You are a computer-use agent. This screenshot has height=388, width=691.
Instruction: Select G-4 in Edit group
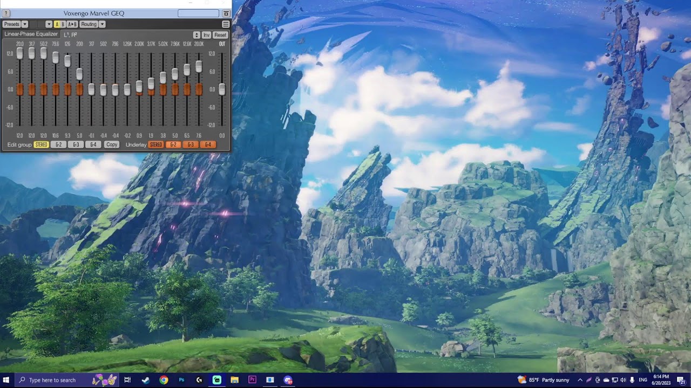point(93,144)
